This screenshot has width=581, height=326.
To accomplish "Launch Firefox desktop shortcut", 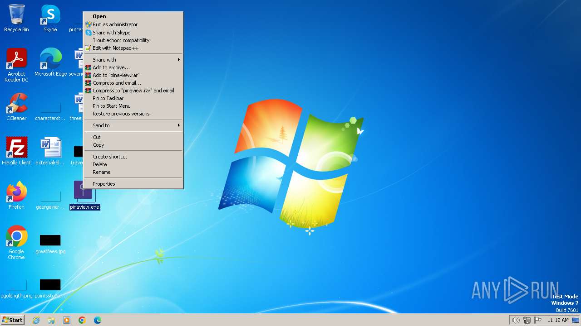I will pyautogui.click(x=16, y=196).
